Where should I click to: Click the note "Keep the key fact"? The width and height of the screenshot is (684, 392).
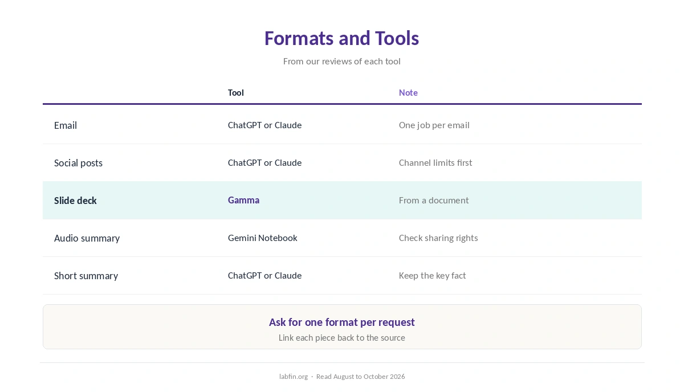pyautogui.click(x=432, y=275)
